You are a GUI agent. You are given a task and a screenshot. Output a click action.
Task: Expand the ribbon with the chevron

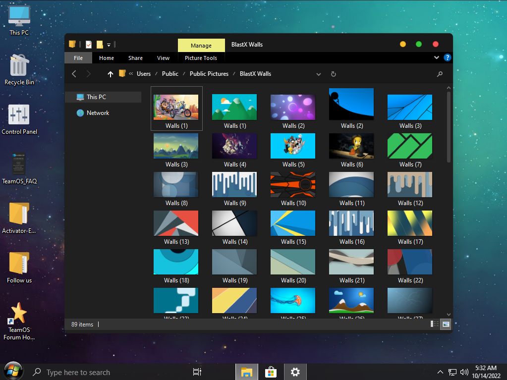[437, 57]
